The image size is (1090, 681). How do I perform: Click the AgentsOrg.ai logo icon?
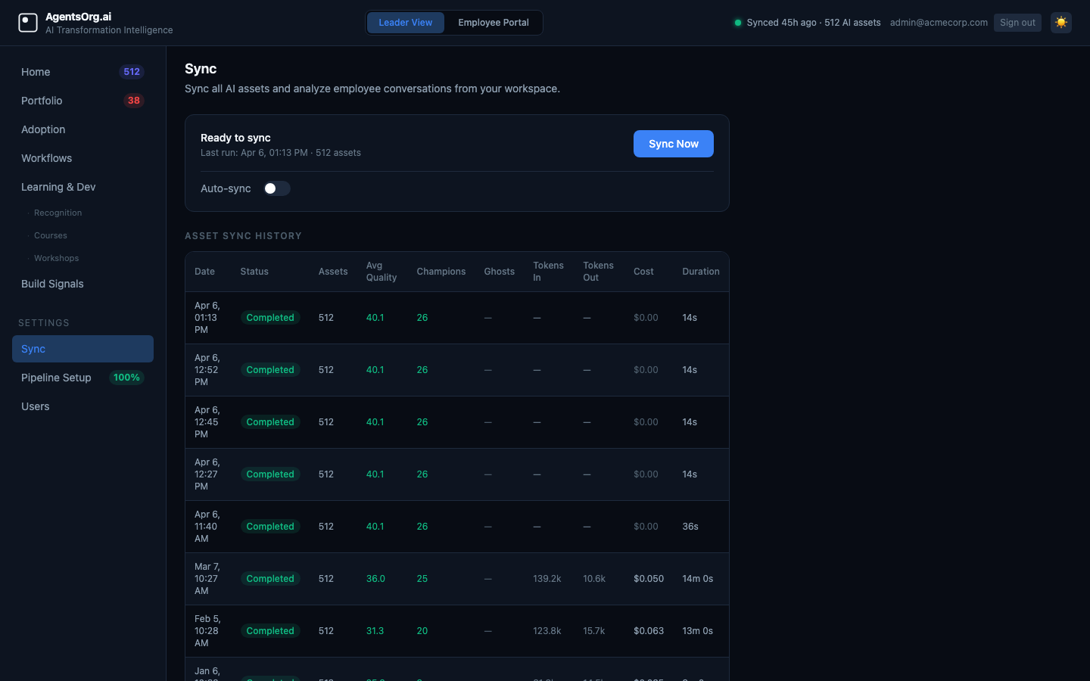pos(28,22)
